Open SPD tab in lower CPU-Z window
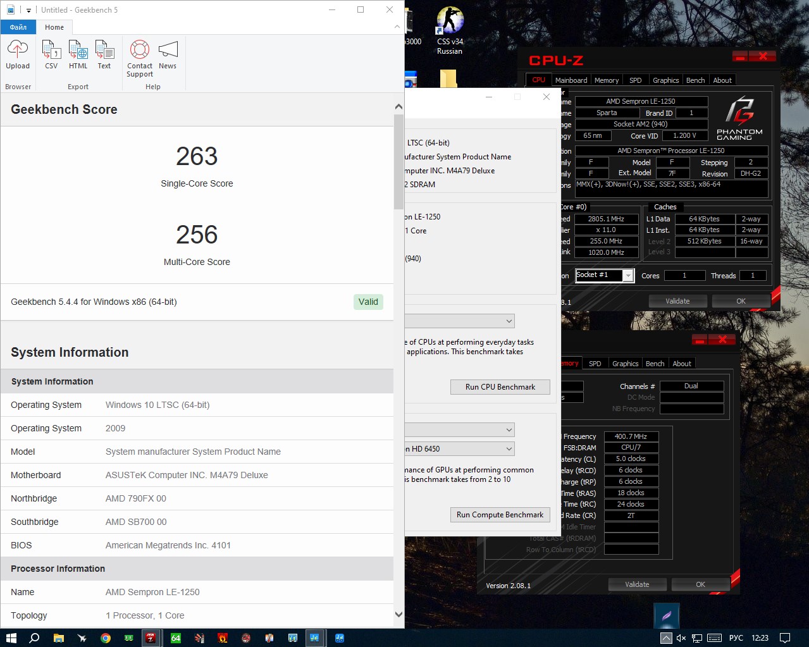Screen dimensions: 809x647 pyautogui.click(x=595, y=364)
